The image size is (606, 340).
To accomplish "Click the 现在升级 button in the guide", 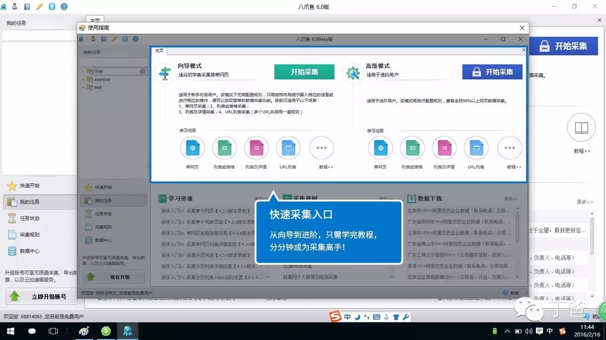I will (114, 277).
